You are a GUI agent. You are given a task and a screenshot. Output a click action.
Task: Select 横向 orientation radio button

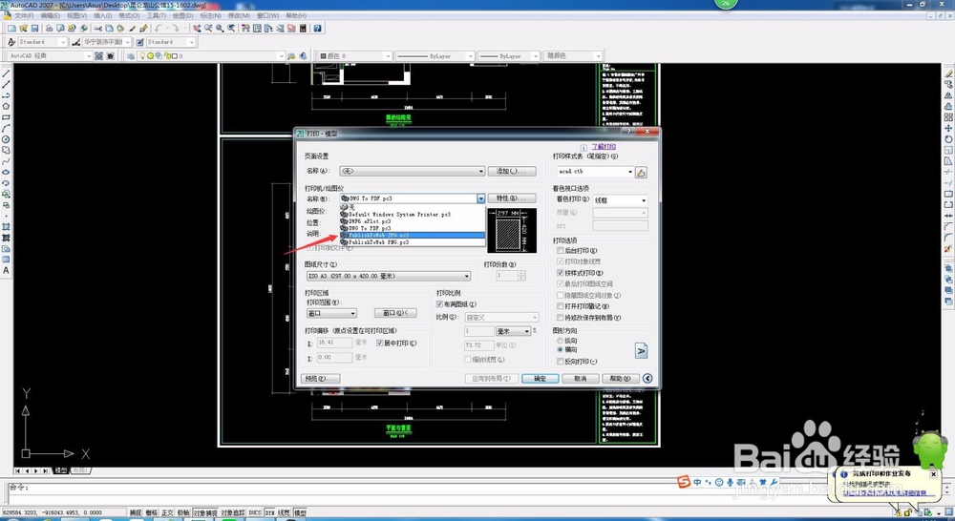561,350
